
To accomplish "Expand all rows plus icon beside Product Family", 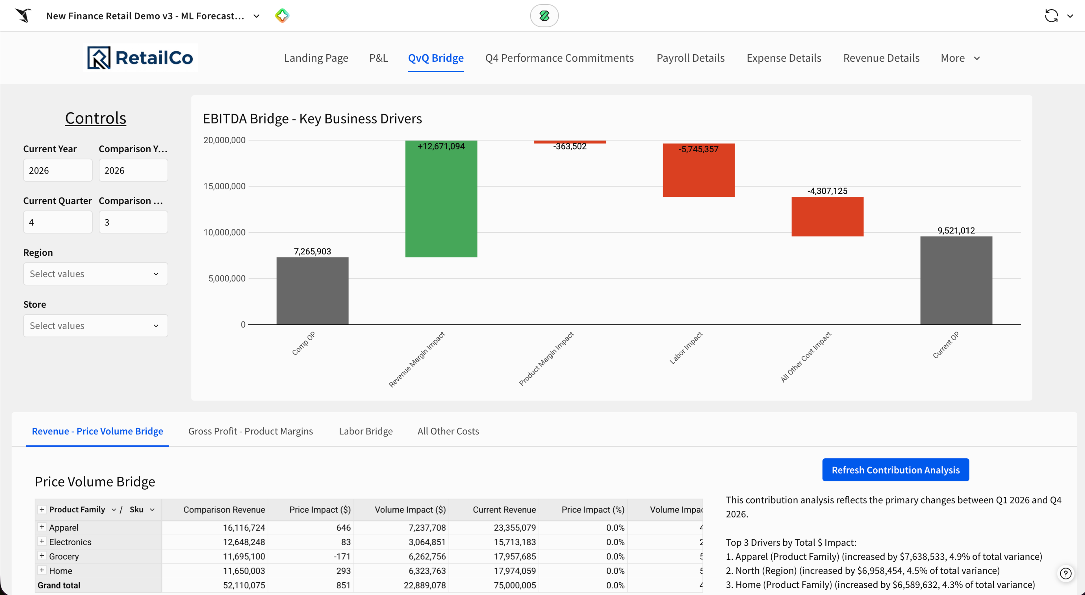I will (42, 509).
